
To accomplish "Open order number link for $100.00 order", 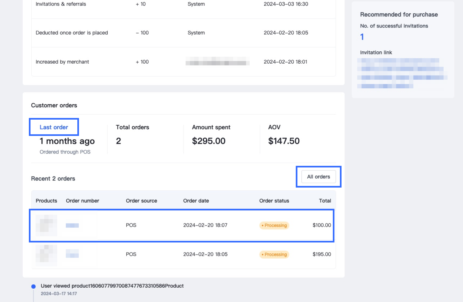I will pyautogui.click(x=72, y=225).
